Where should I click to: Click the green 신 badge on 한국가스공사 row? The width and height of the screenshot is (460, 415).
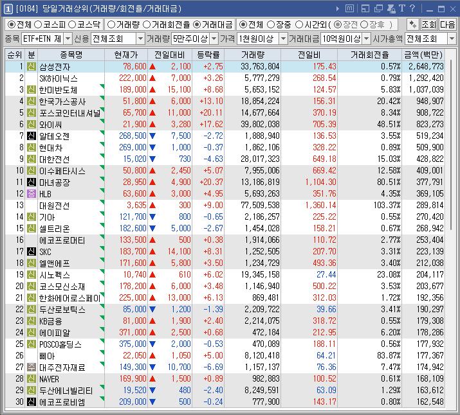[31, 101]
